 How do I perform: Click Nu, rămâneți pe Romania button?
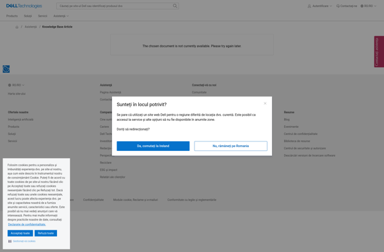point(230,146)
